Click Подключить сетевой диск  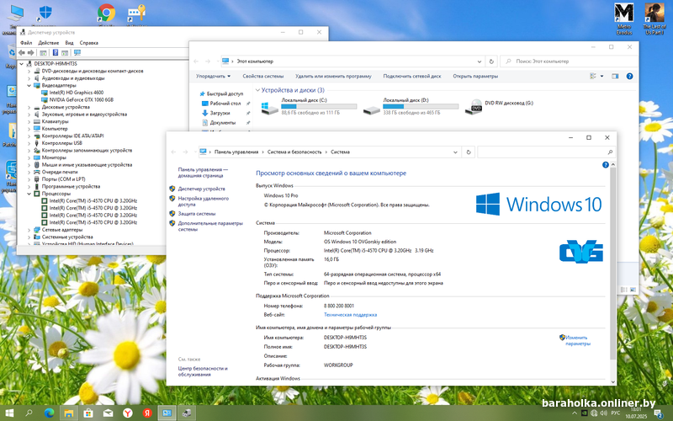tap(412, 76)
